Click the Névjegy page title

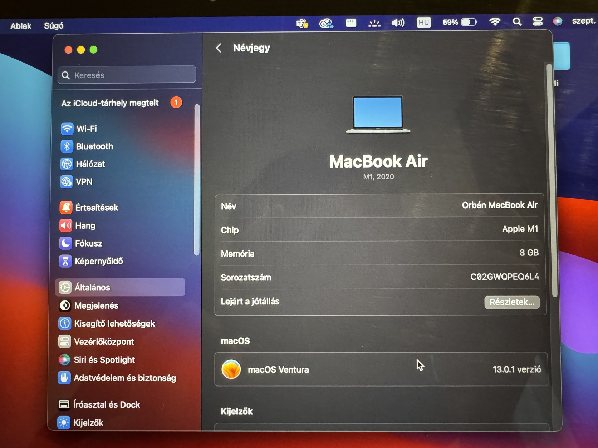coord(251,48)
